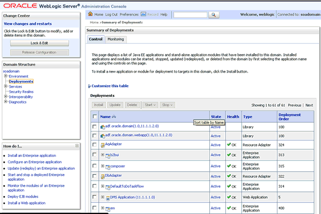Collapse the How do I panel
The image size is (321, 214).
click(77, 146)
